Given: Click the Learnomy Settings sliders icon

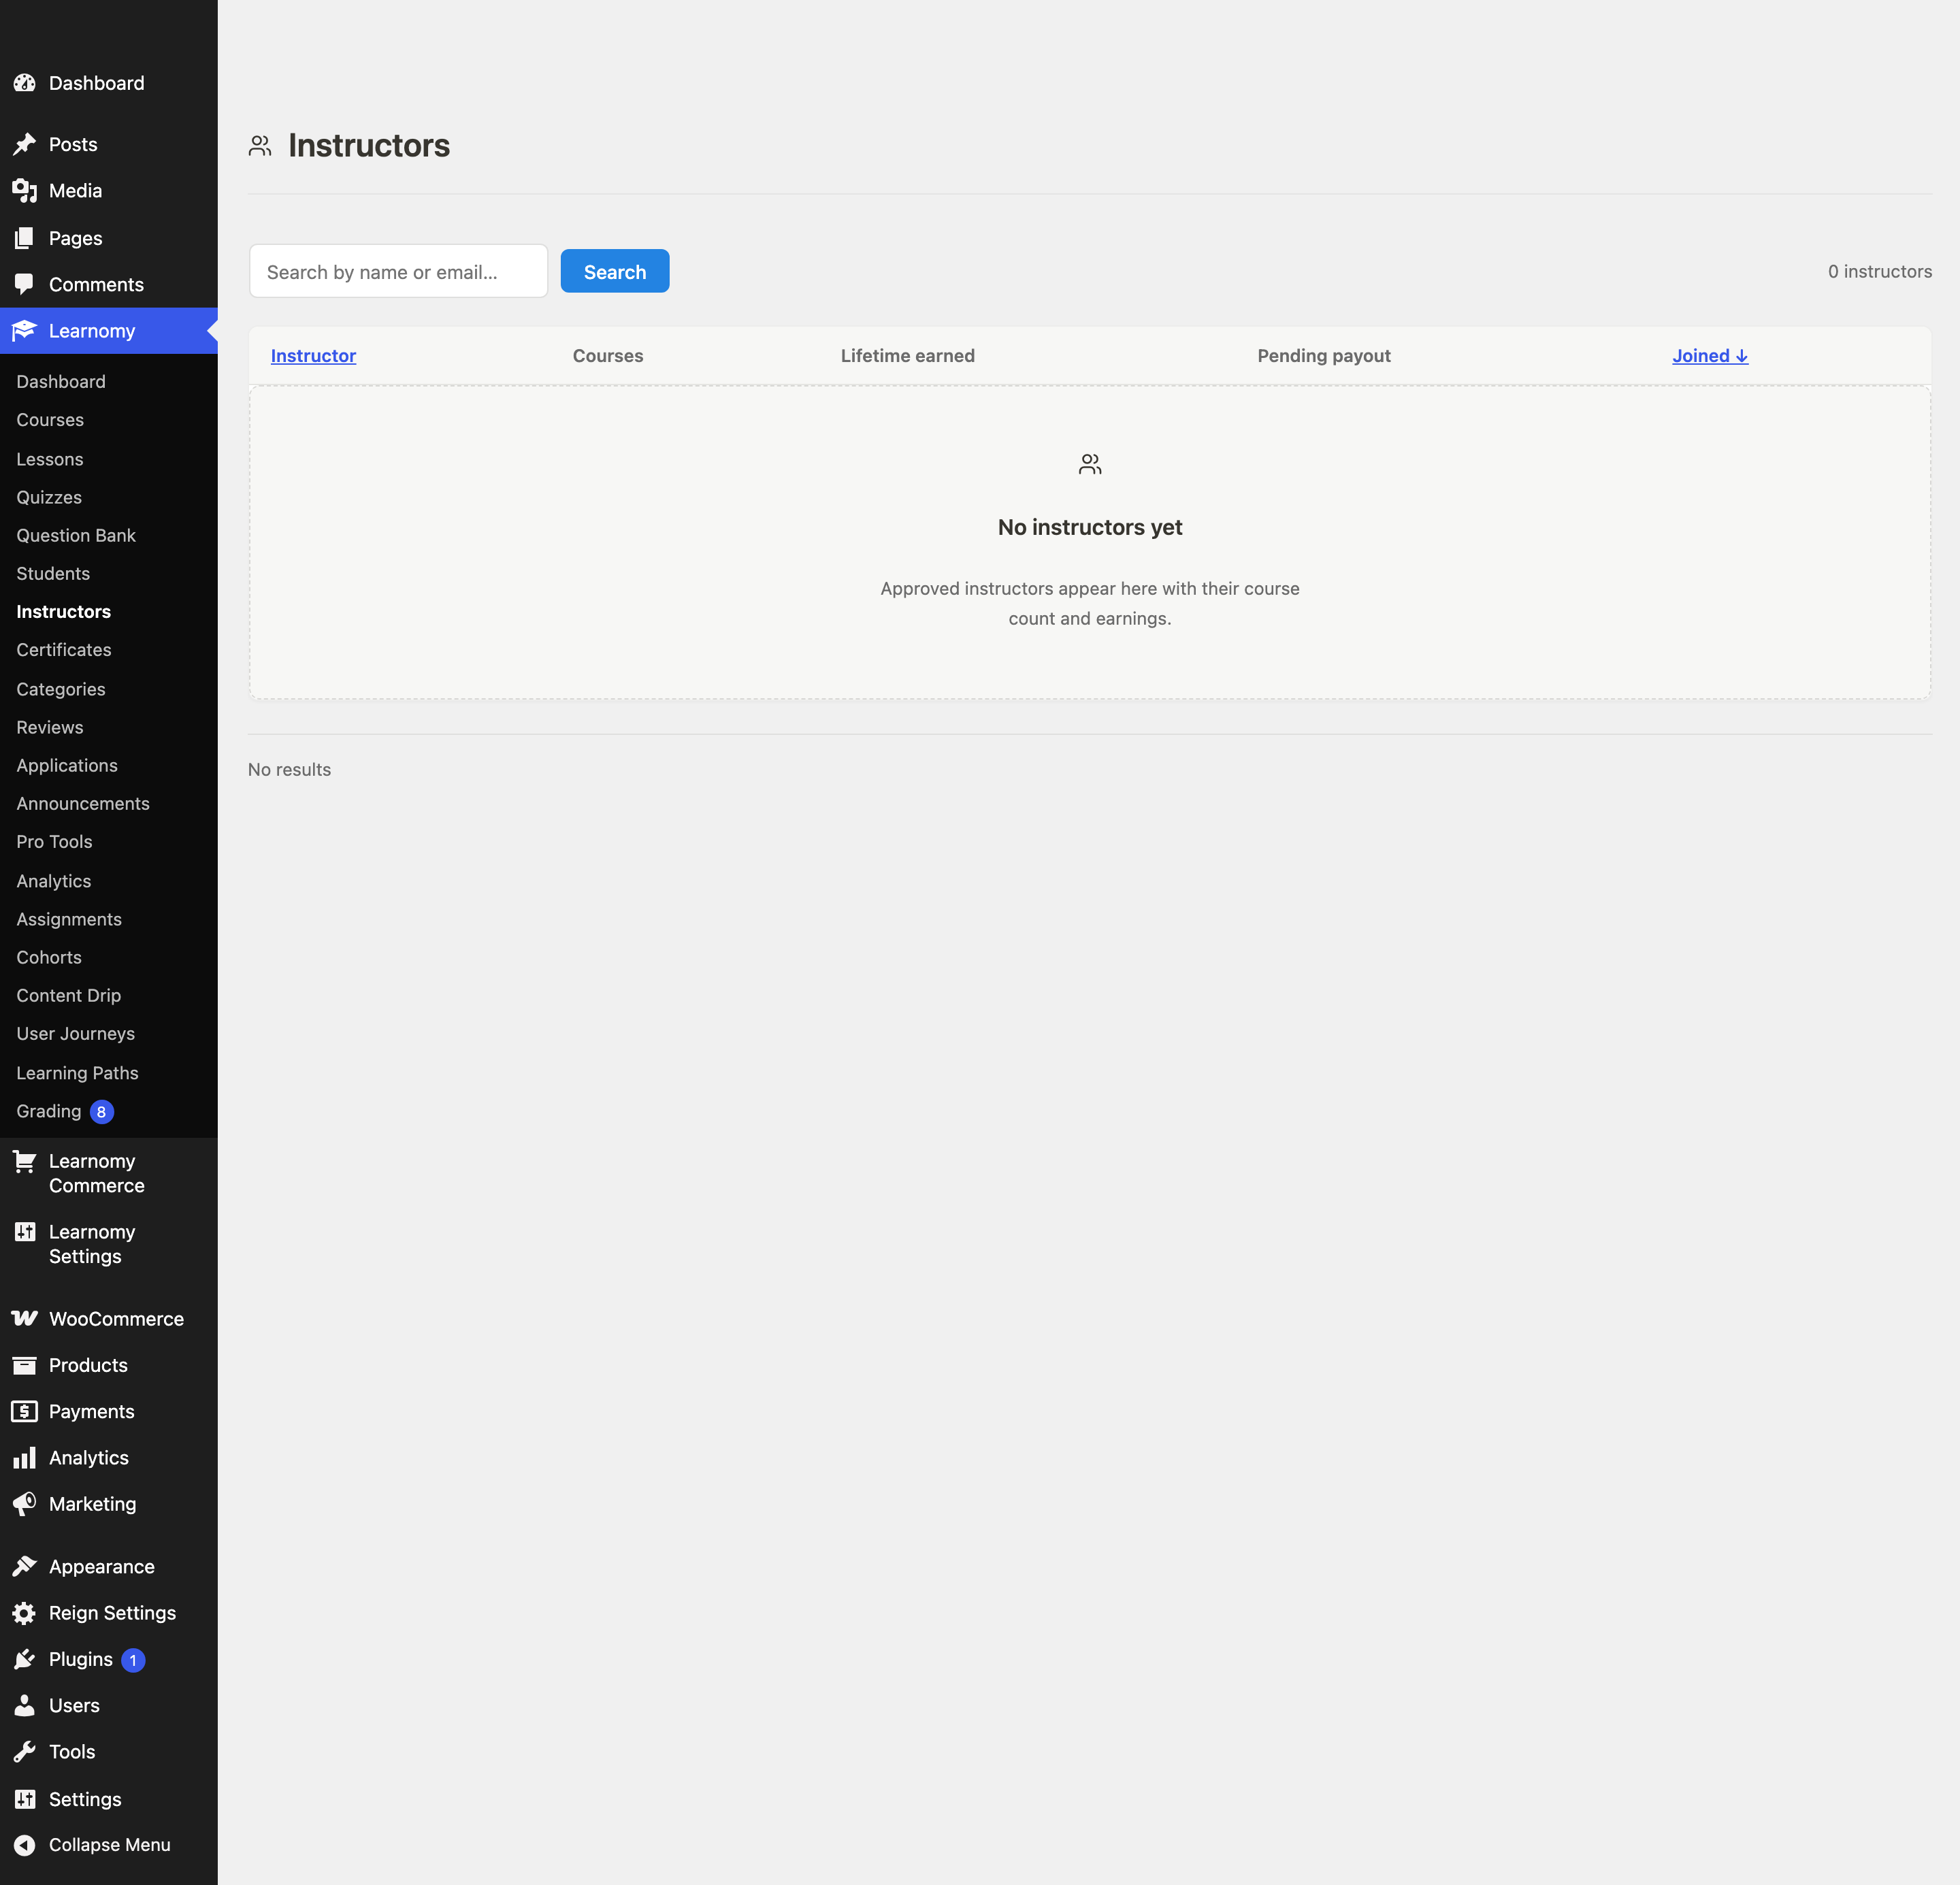Looking at the screenshot, I should click(x=24, y=1232).
